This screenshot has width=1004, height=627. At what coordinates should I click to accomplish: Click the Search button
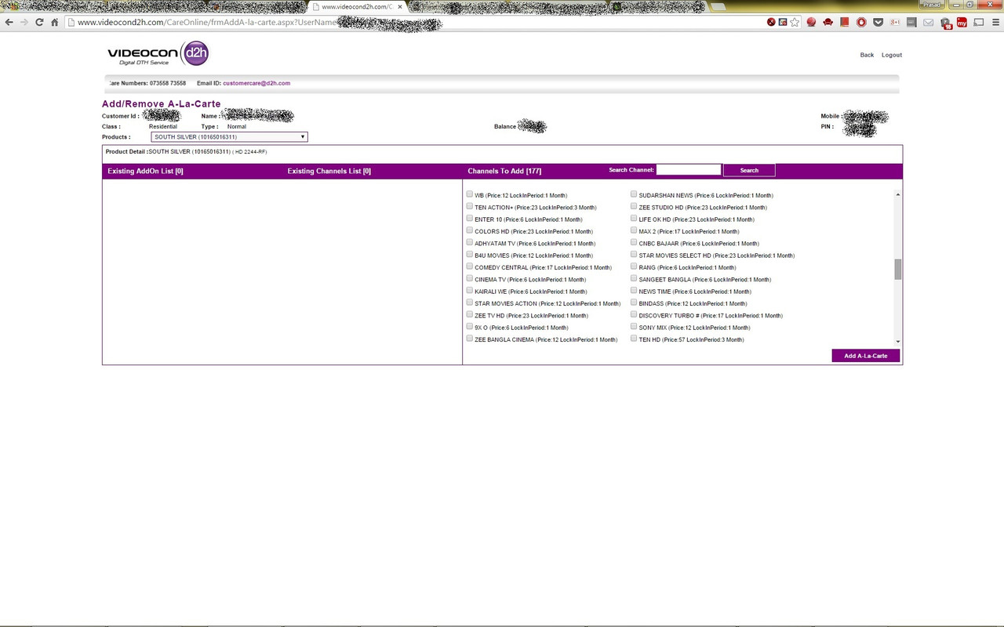click(x=749, y=170)
